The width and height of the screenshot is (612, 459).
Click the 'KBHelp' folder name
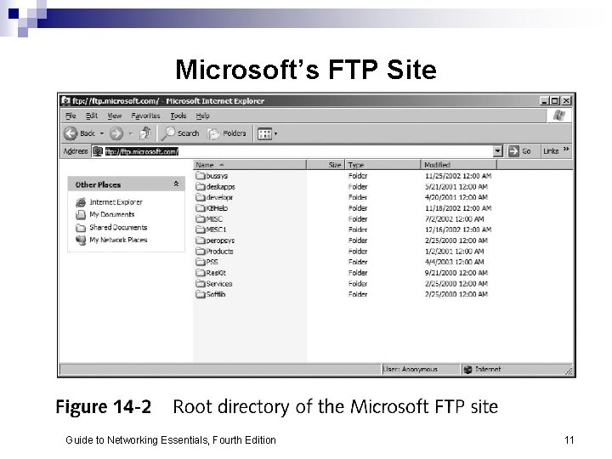[x=217, y=208]
